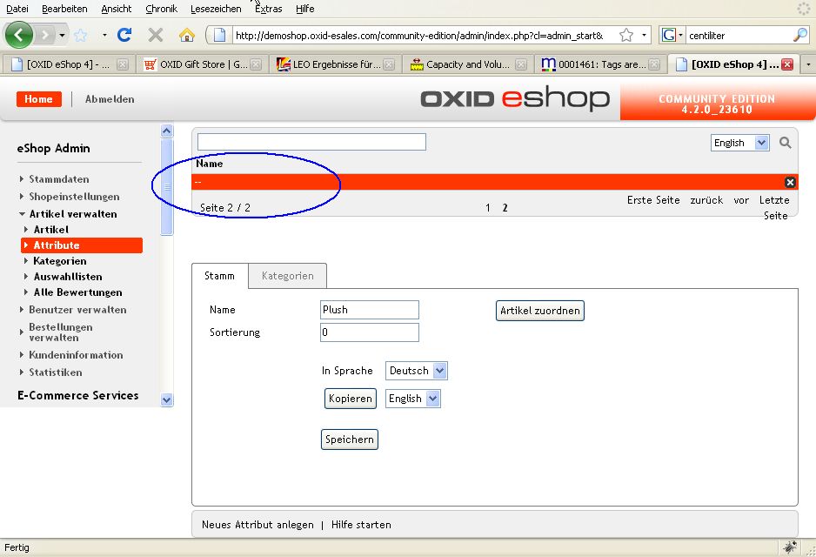Delete the attribute using the row X icon
The width and height of the screenshot is (816, 557).
(790, 182)
